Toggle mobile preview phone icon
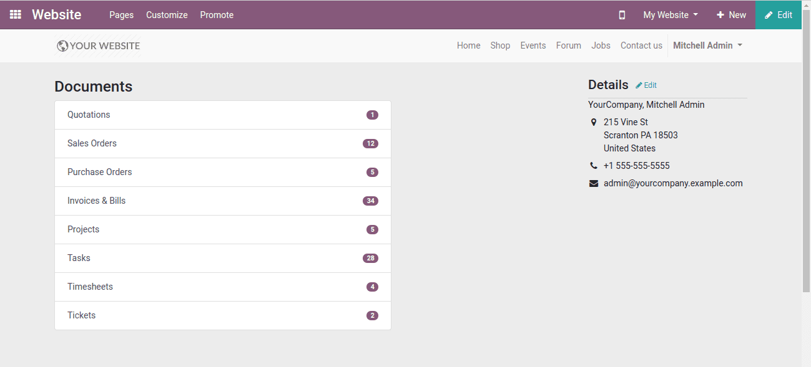Image resolution: width=811 pixels, height=367 pixels. coord(622,15)
